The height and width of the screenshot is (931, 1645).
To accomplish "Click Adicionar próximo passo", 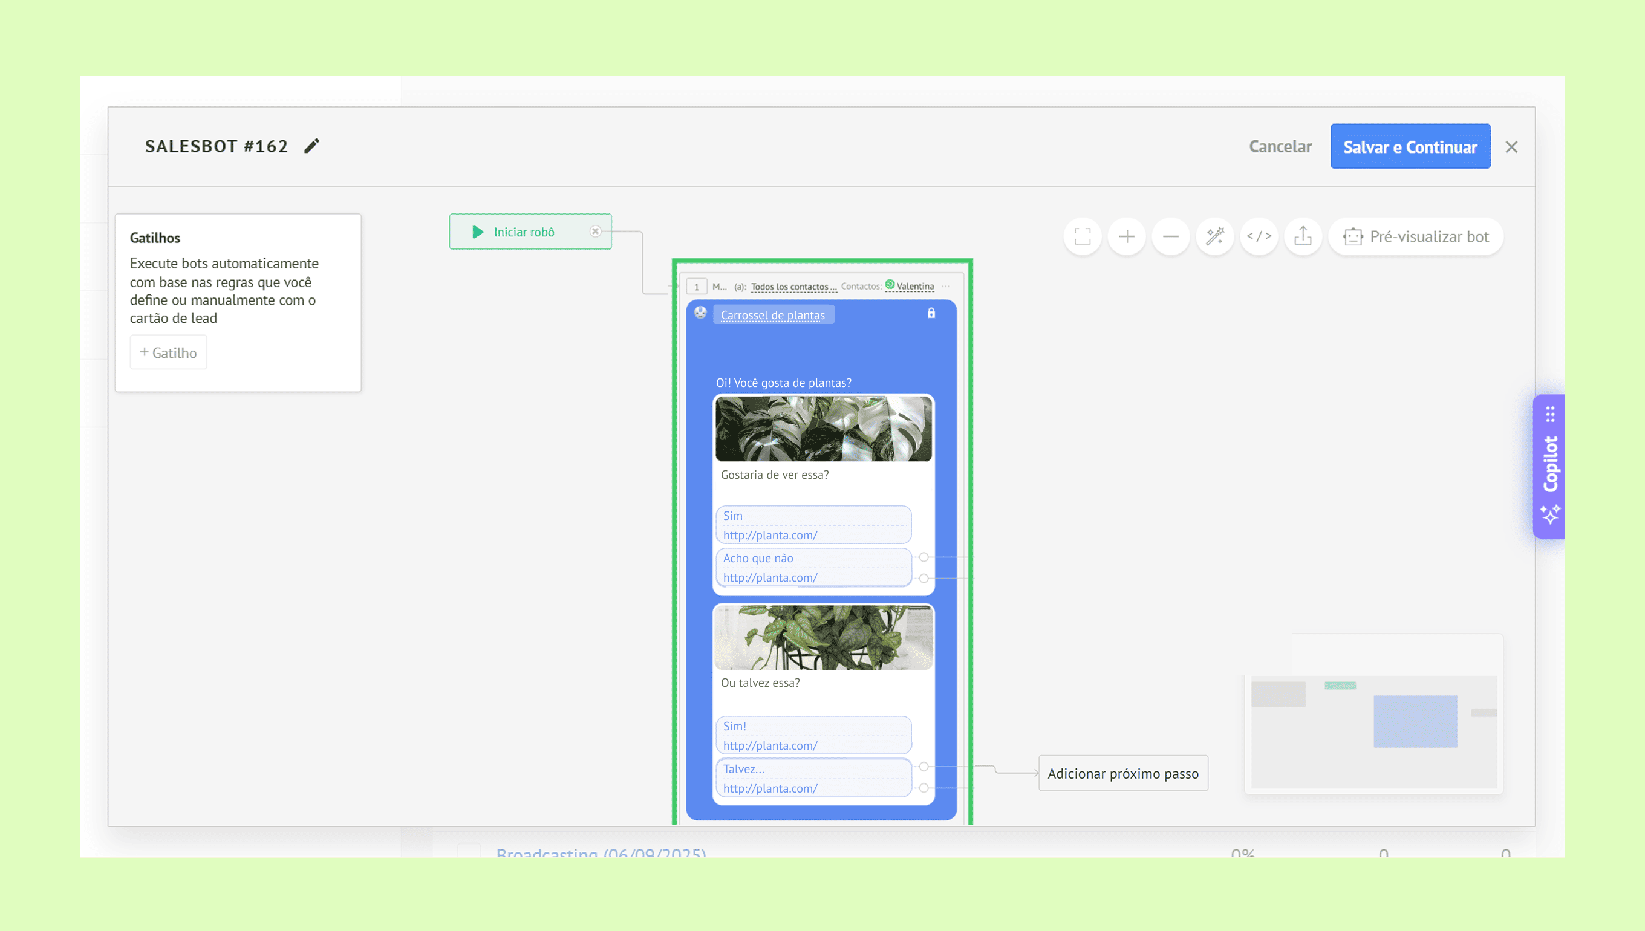I will (x=1122, y=774).
